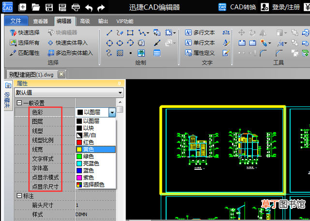Image resolution: width=310 pixels, height=221 pixels.
Task: Save as PDF with the PDF disk icon
Action: pyautogui.click(x=62, y=7)
